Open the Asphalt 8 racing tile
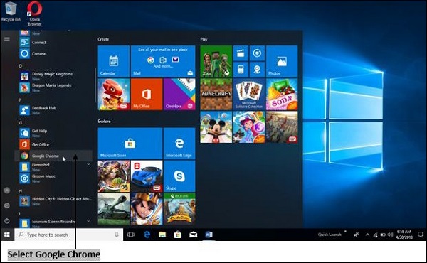427x263 pixels. tap(147, 176)
